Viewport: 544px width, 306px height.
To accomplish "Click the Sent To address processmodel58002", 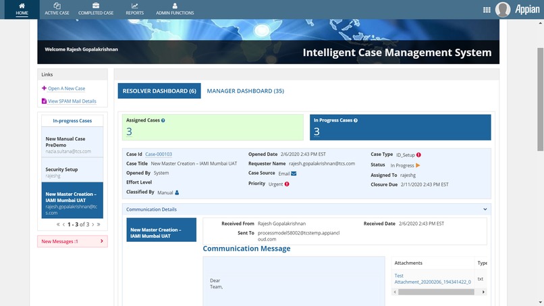I will click(299, 236).
